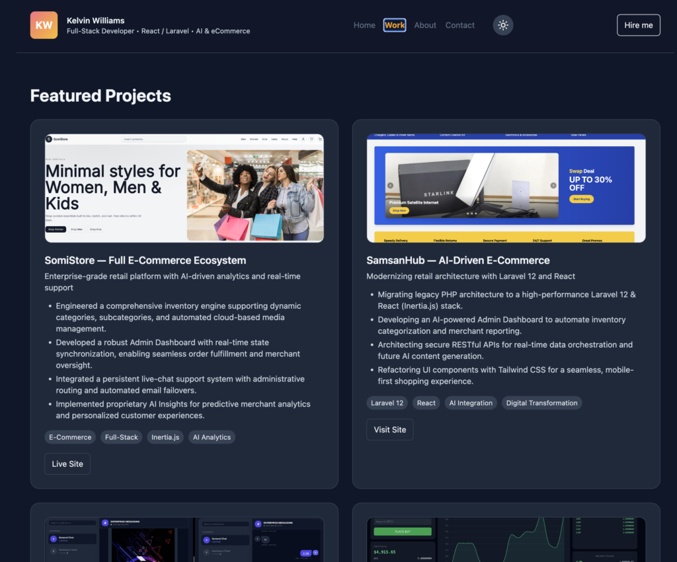Click the trading chart project thumbnail
The height and width of the screenshot is (562, 677).
click(506, 540)
